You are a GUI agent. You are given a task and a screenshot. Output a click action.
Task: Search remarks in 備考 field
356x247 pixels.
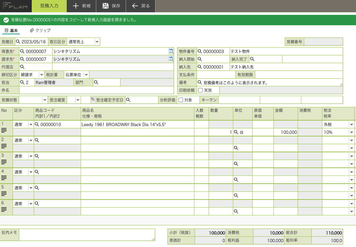[200, 82]
